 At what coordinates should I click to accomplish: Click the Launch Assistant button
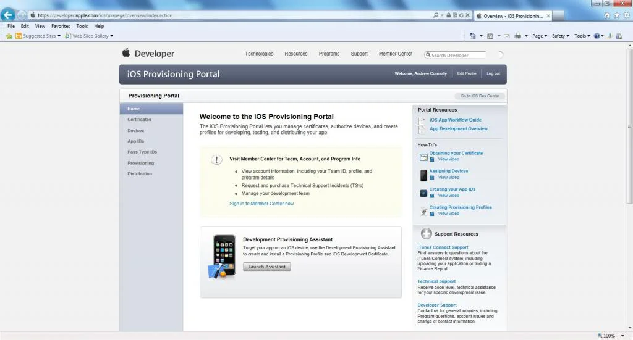(x=267, y=267)
